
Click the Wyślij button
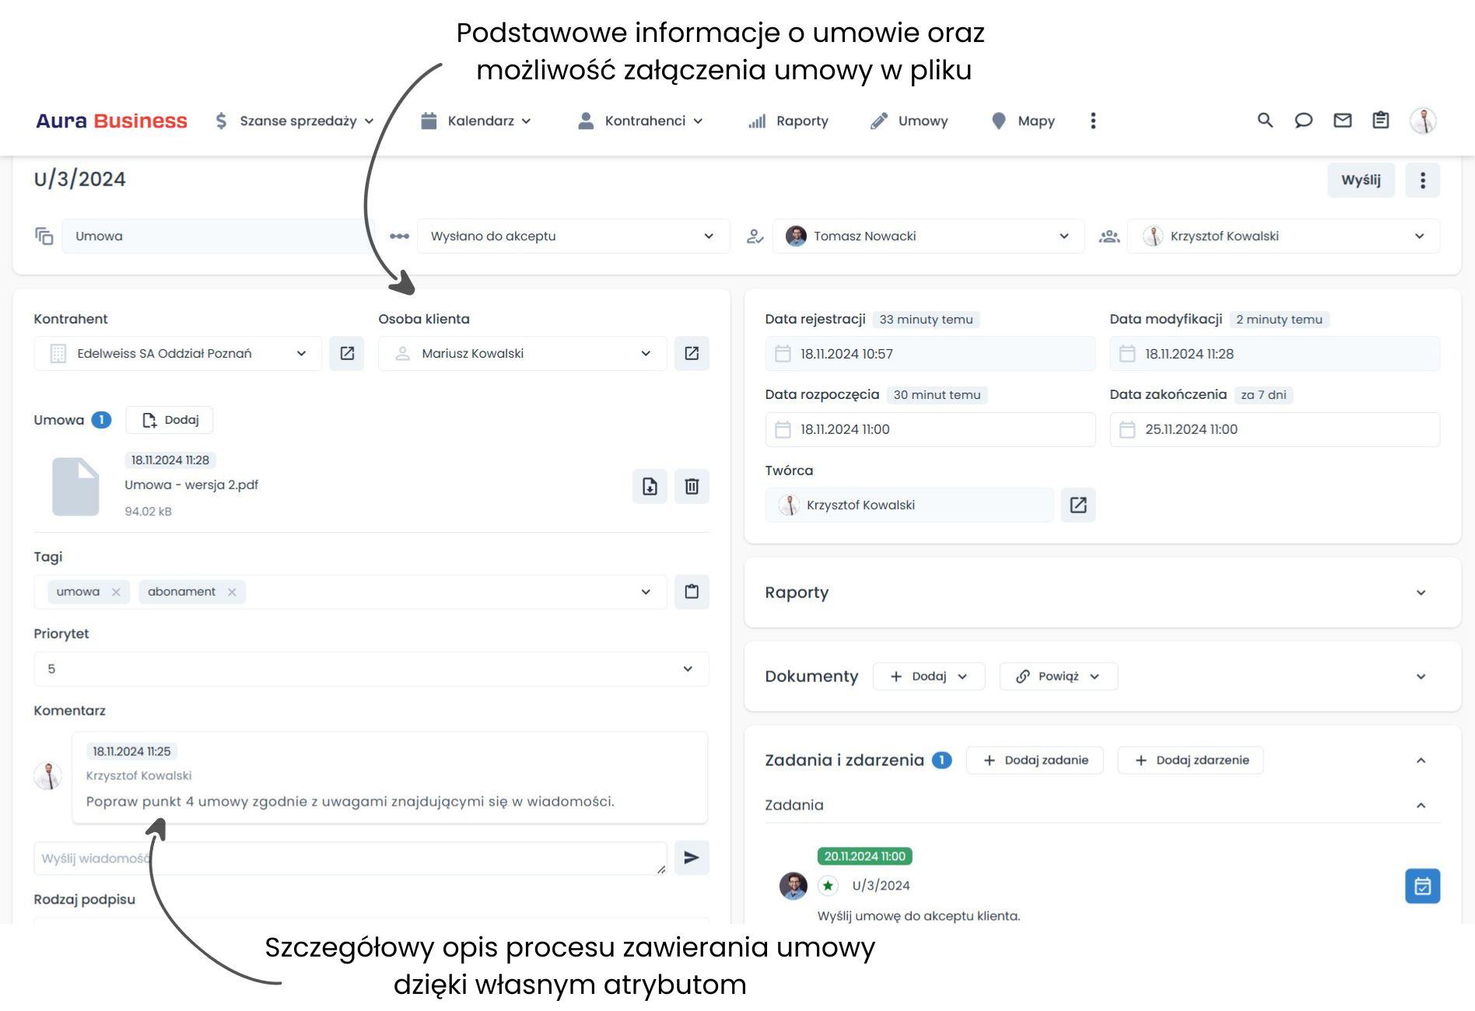click(x=1361, y=179)
